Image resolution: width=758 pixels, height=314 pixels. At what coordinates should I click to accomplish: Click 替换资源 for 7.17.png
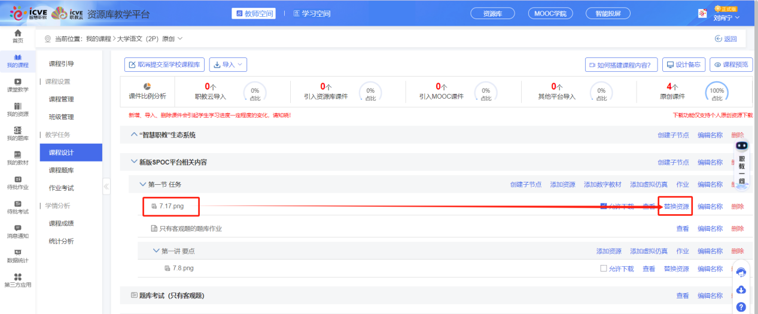pos(676,206)
